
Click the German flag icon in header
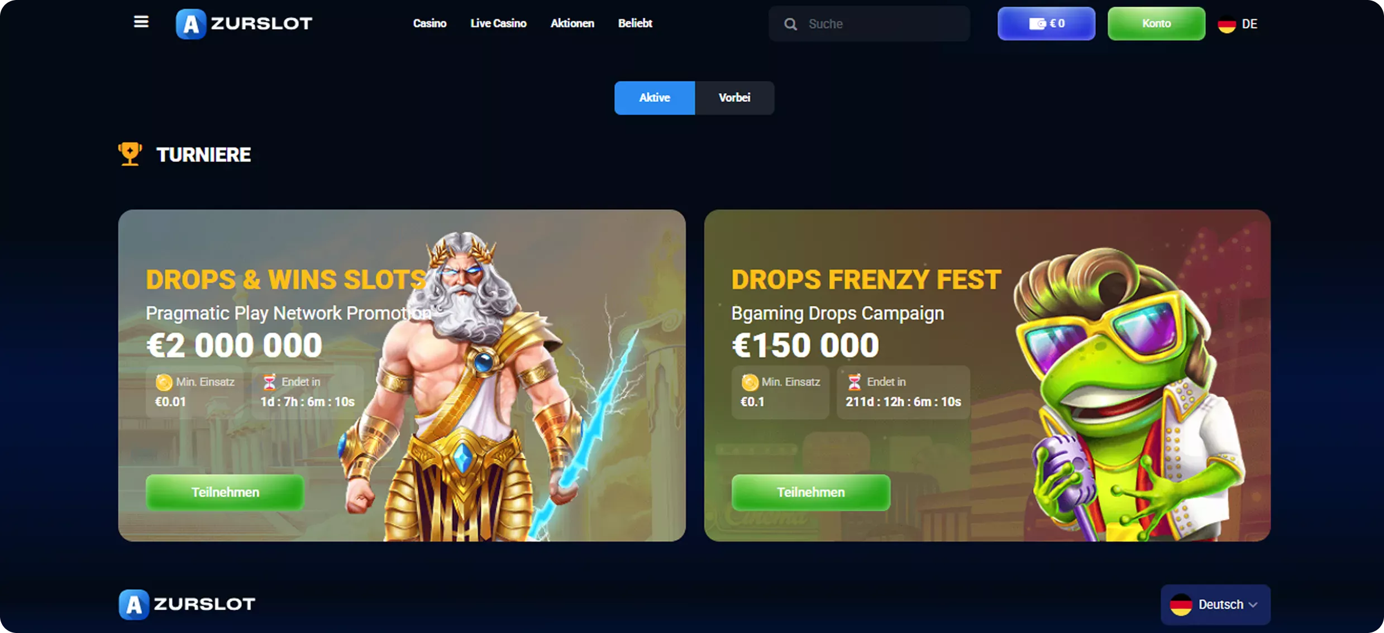tap(1226, 24)
